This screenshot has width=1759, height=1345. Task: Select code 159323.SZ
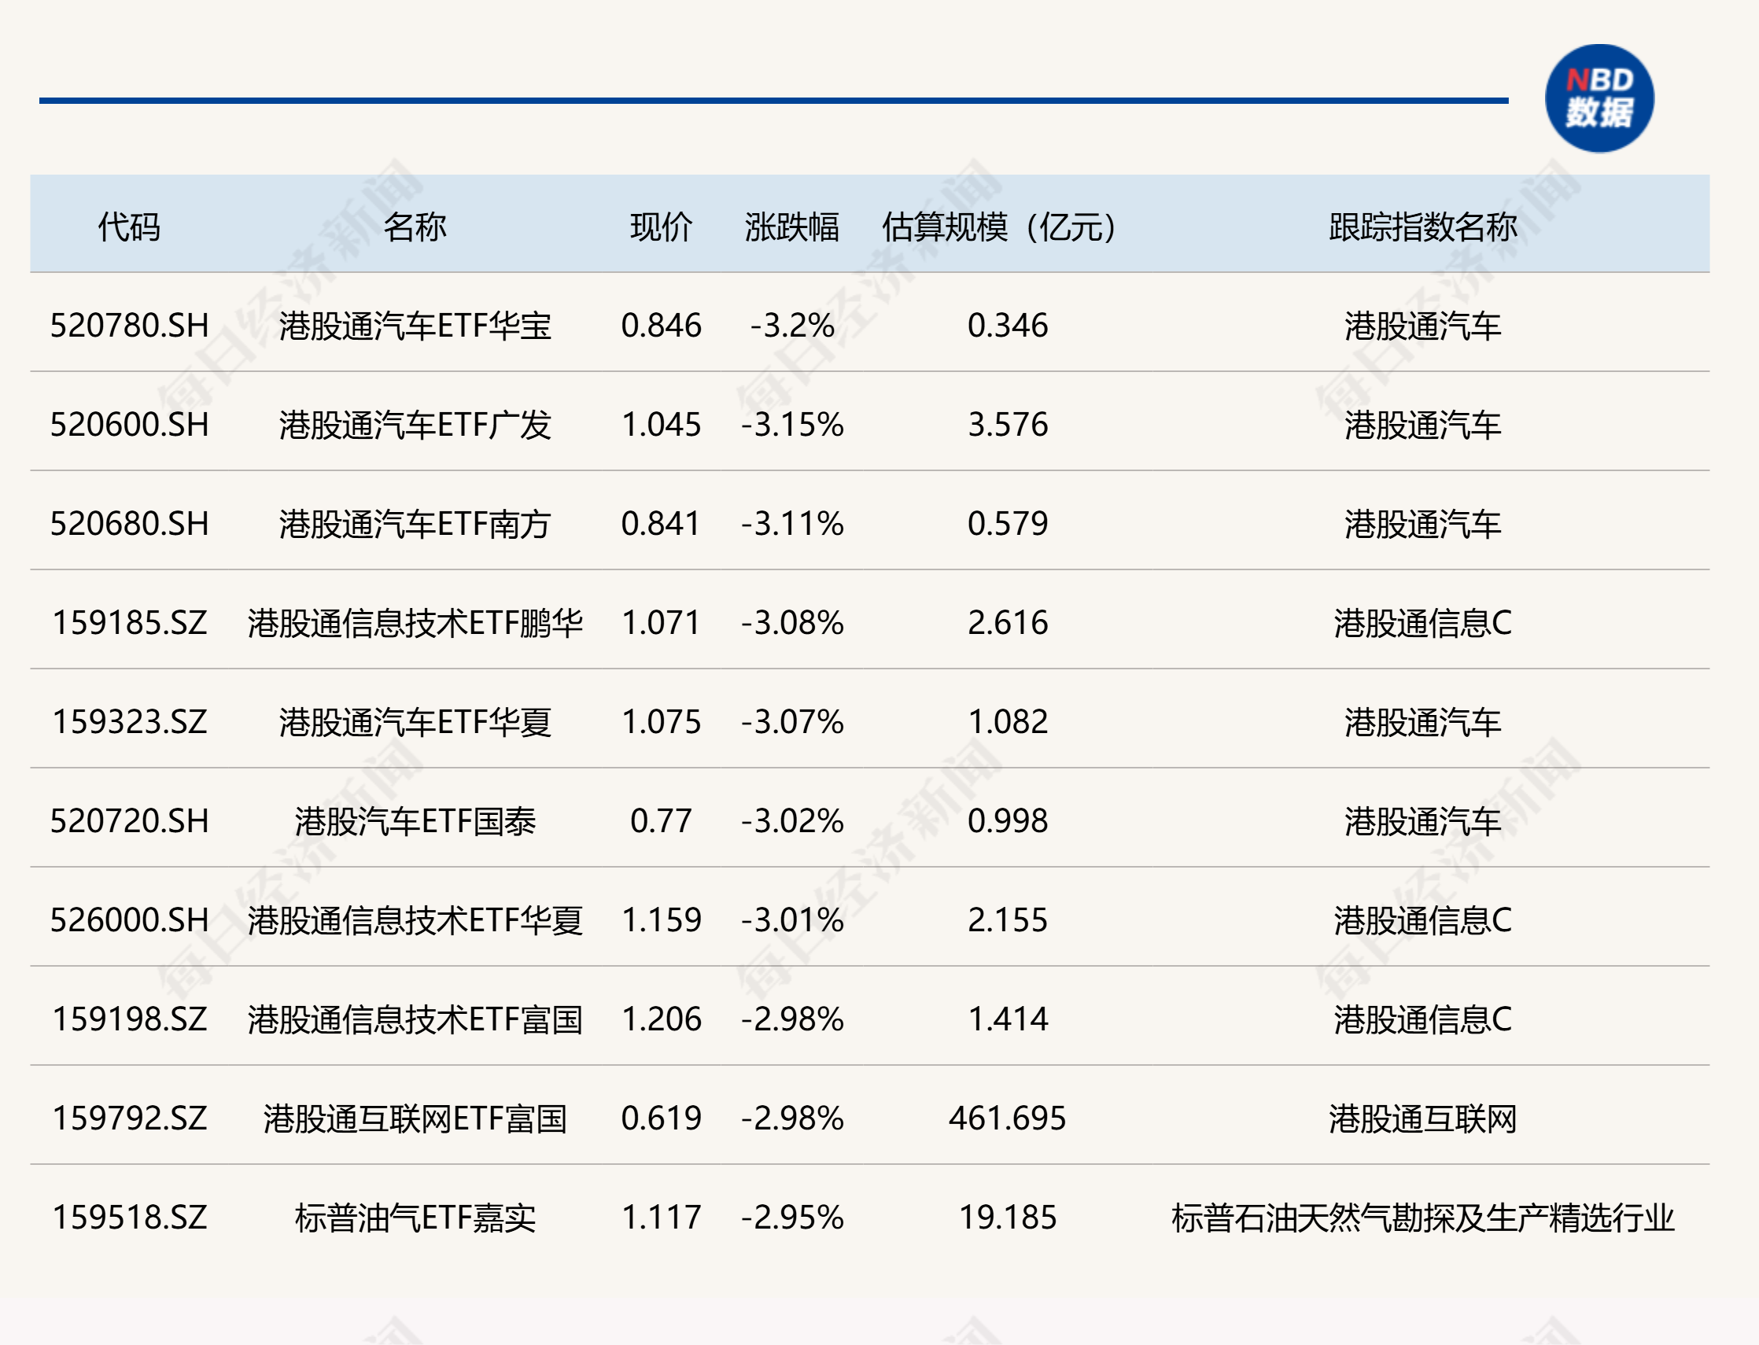click(x=129, y=722)
